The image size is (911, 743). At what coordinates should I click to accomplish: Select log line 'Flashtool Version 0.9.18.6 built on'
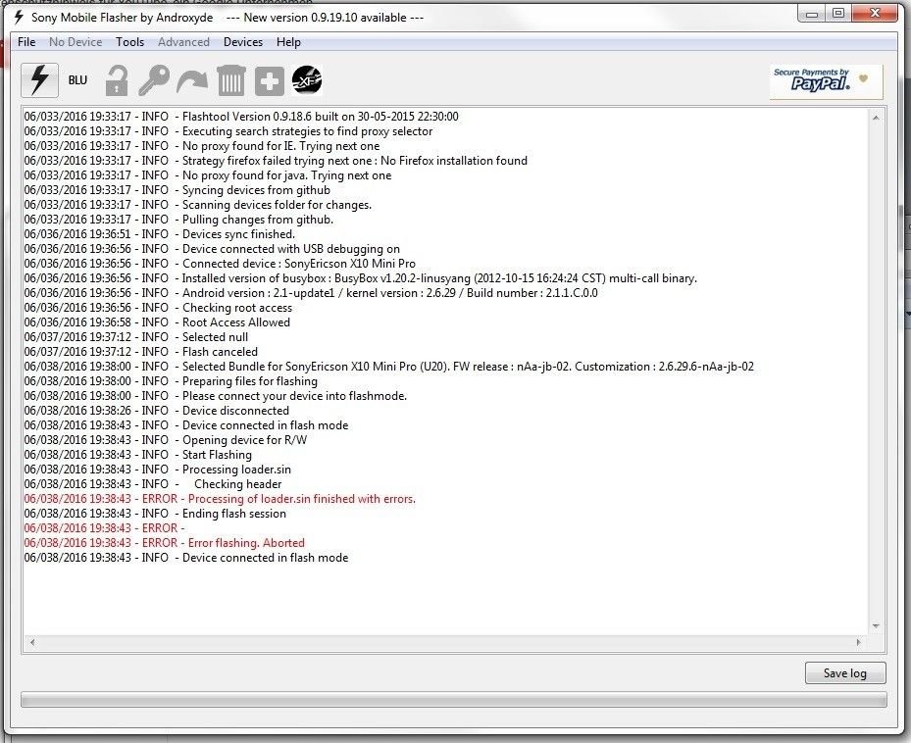click(241, 117)
